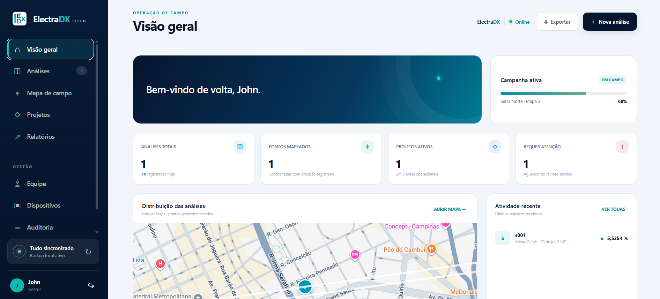
Task: Click John's avatar circle
Action: (x=17, y=285)
